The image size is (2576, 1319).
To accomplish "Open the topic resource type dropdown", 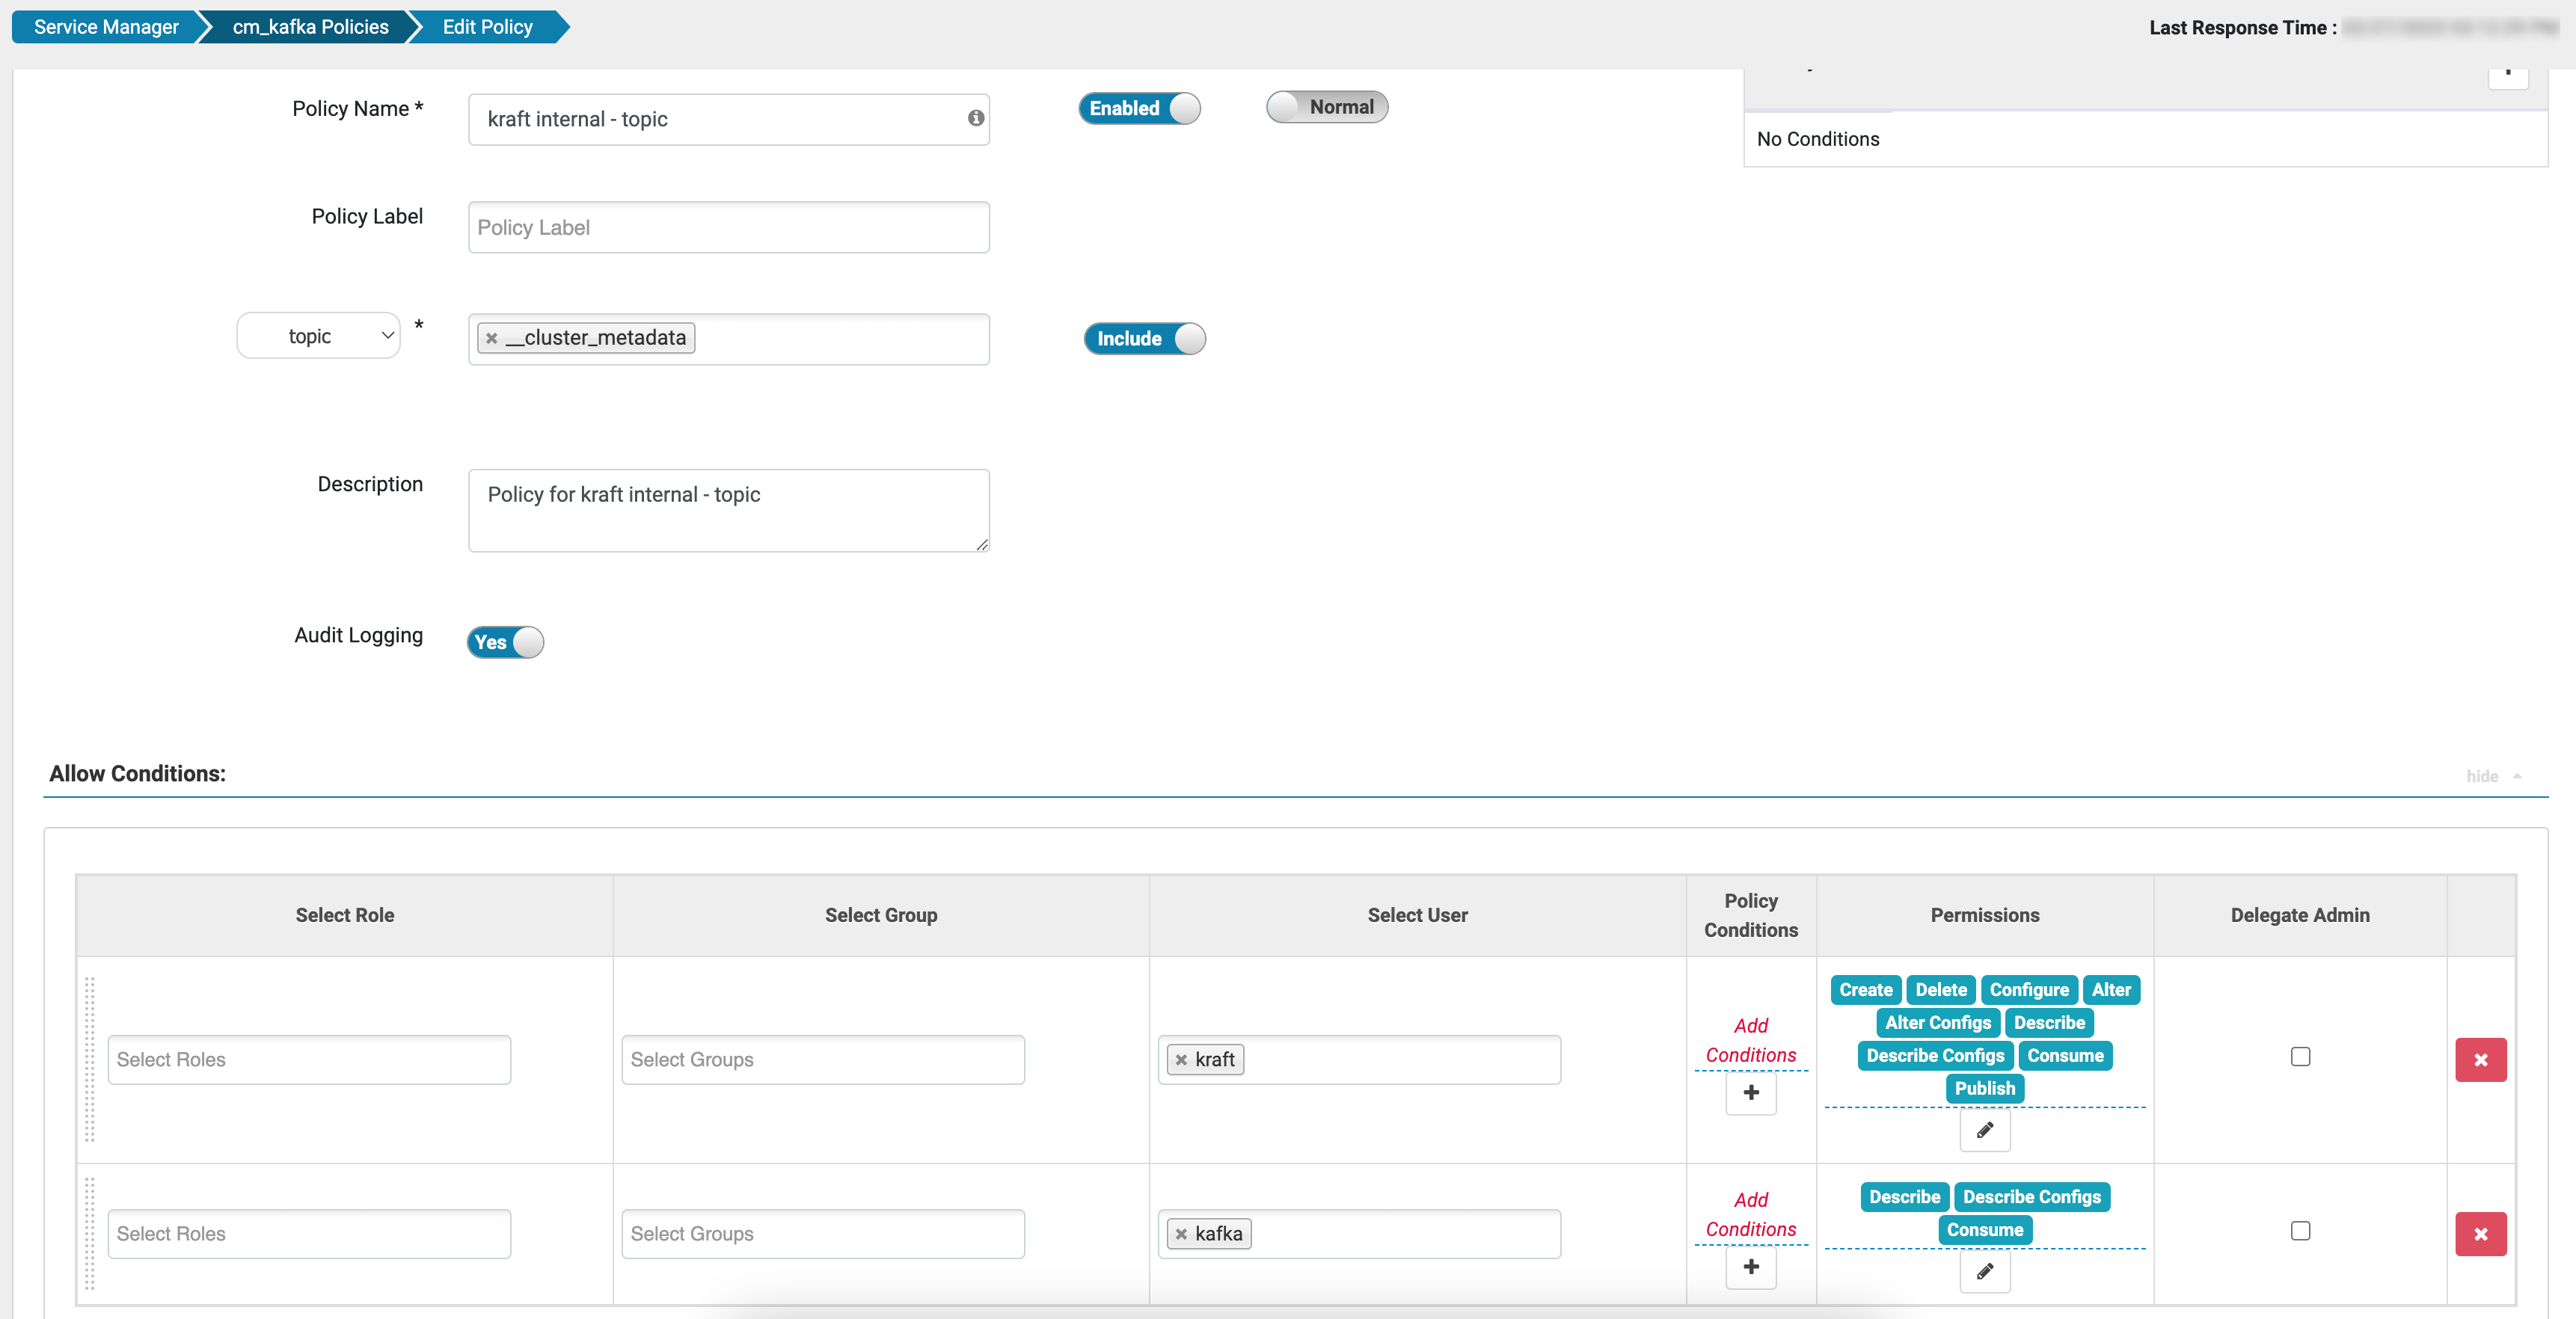I will [319, 336].
